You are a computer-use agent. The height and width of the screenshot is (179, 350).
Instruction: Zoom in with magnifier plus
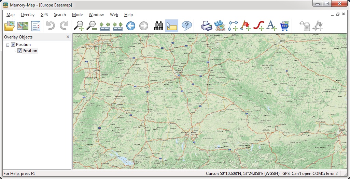[x=79, y=26]
